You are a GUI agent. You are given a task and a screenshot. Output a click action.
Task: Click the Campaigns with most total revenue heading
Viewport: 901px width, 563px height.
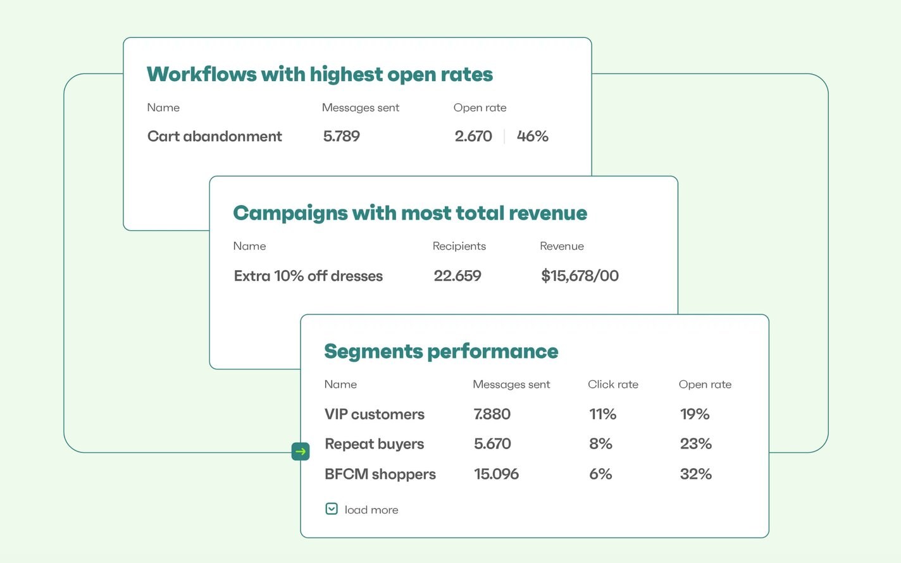[410, 213]
